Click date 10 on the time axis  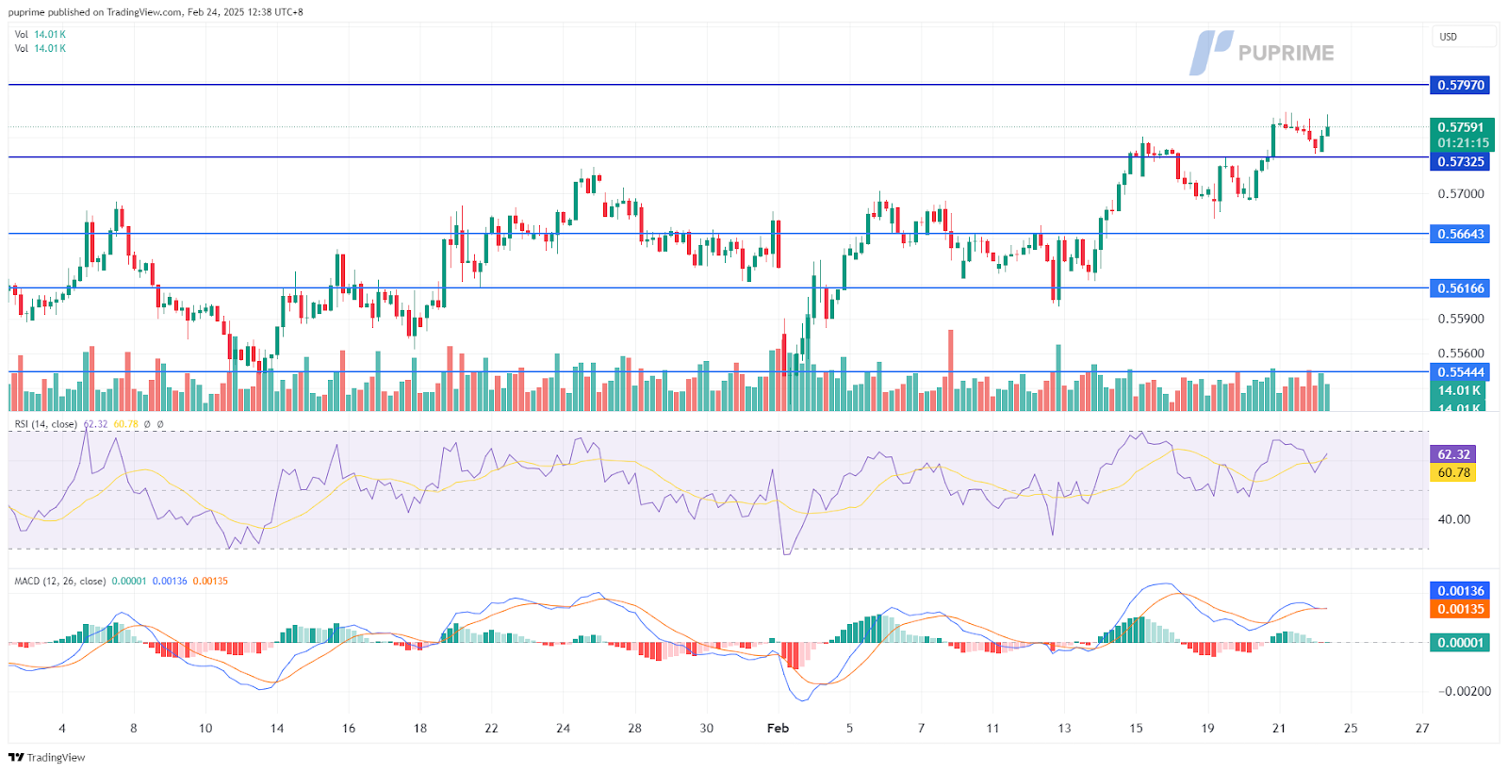(x=205, y=728)
